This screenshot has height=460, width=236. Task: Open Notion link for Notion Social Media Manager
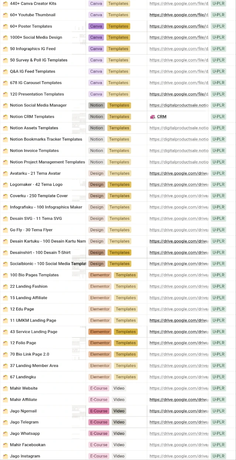point(179,106)
